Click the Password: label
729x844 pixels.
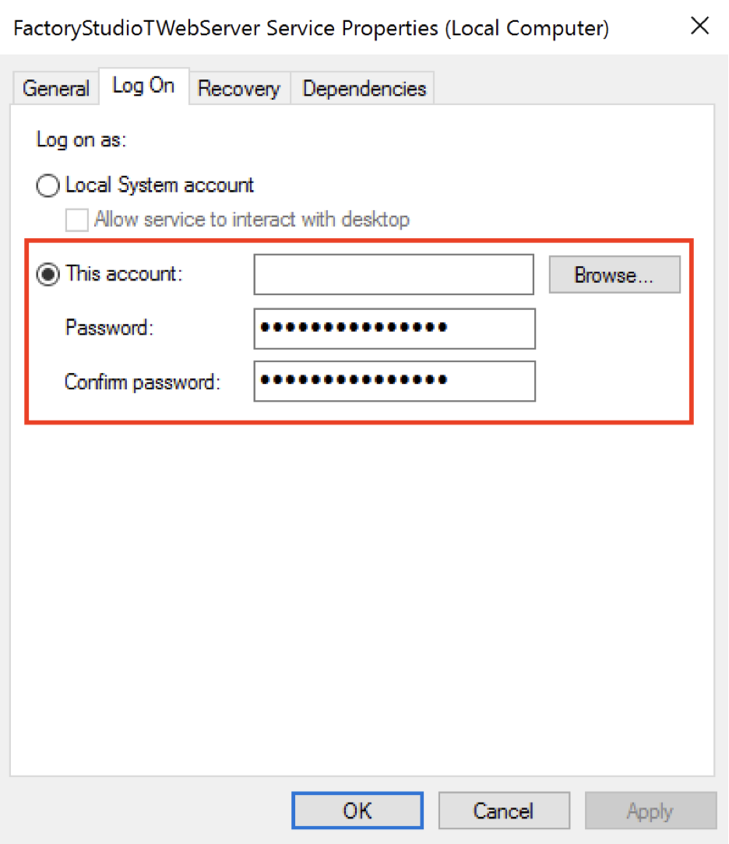pos(109,328)
